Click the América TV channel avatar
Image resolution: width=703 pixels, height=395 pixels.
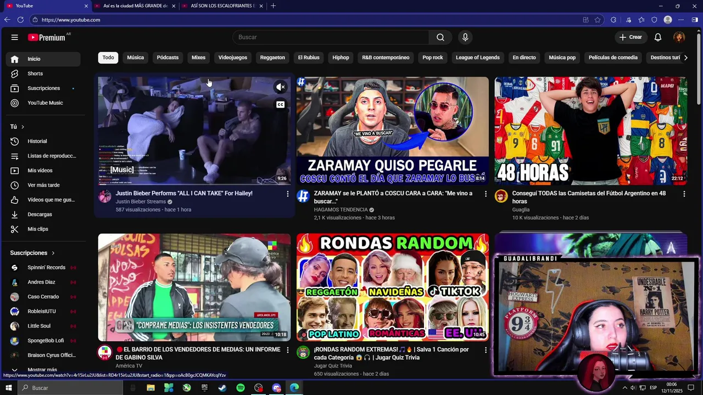point(104,352)
